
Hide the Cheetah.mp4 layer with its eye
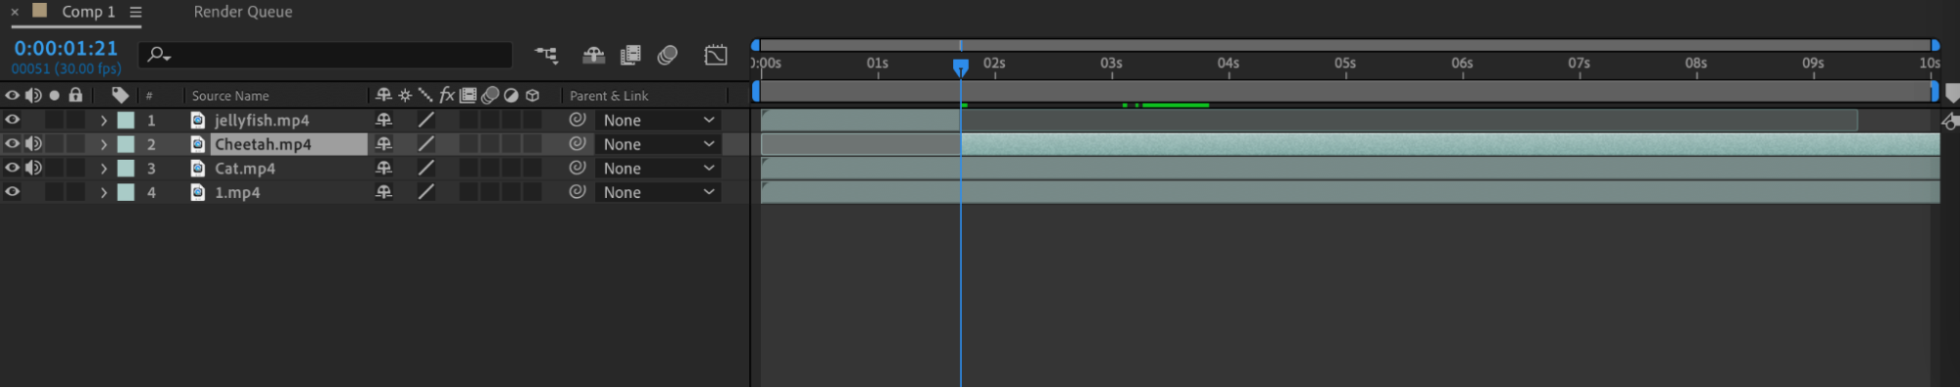(12, 143)
